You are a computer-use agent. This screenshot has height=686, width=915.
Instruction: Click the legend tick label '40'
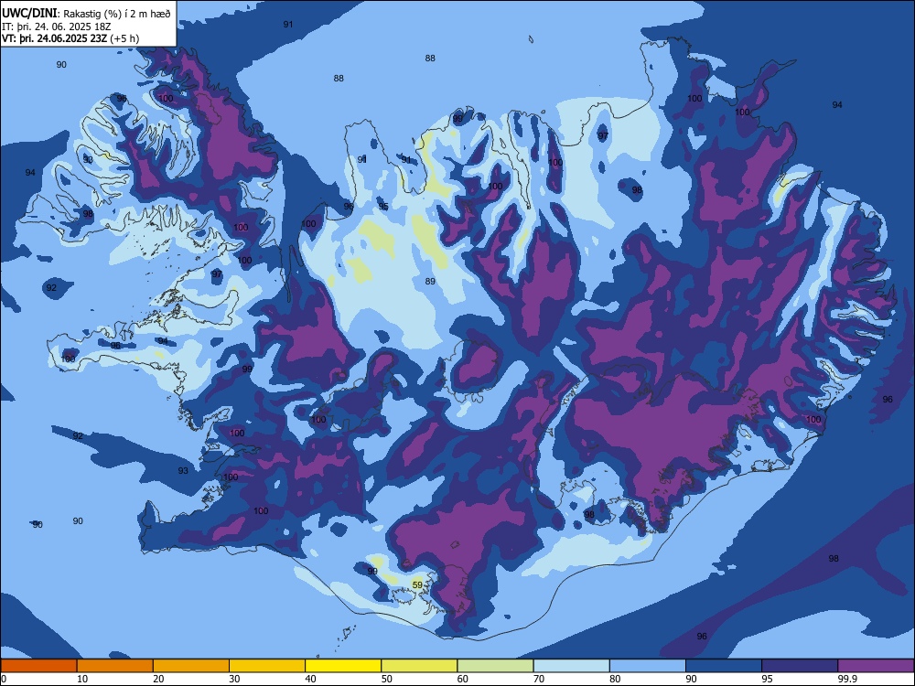[x=310, y=679]
